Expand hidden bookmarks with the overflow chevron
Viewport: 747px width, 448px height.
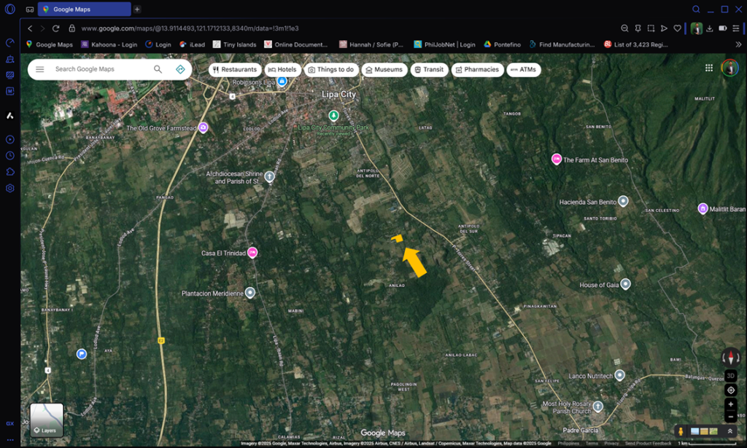click(738, 44)
